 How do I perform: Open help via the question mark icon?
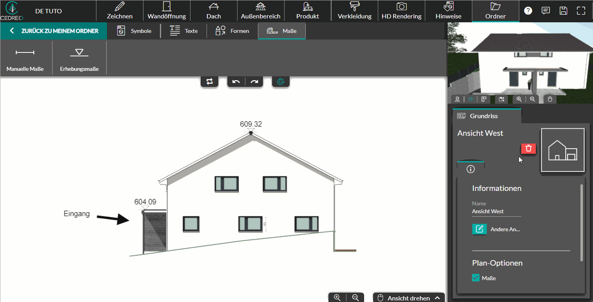click(528, 11)
